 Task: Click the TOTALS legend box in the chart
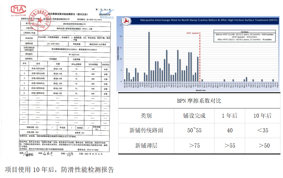(244, 36)
